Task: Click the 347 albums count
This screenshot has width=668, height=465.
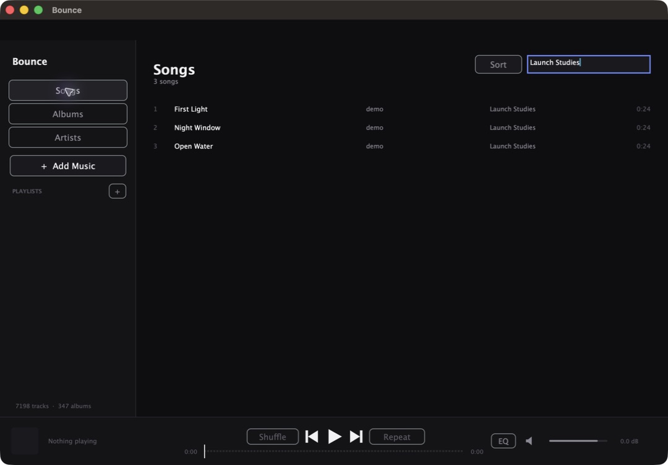Action: point(75,406)
